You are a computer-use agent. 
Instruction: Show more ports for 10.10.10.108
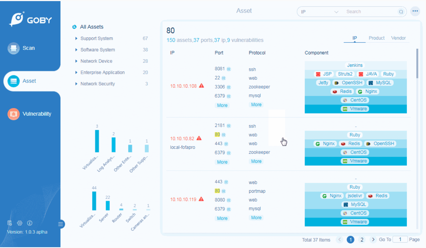222,106
